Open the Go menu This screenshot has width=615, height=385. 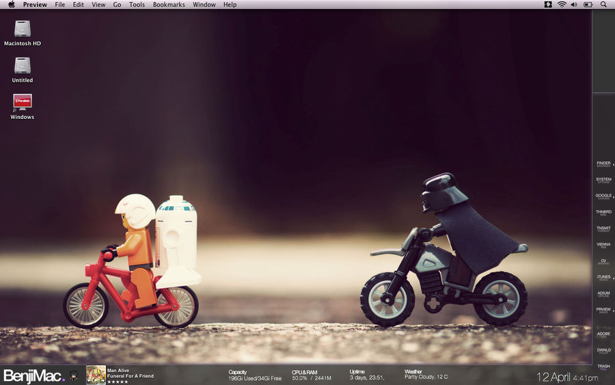117,5
